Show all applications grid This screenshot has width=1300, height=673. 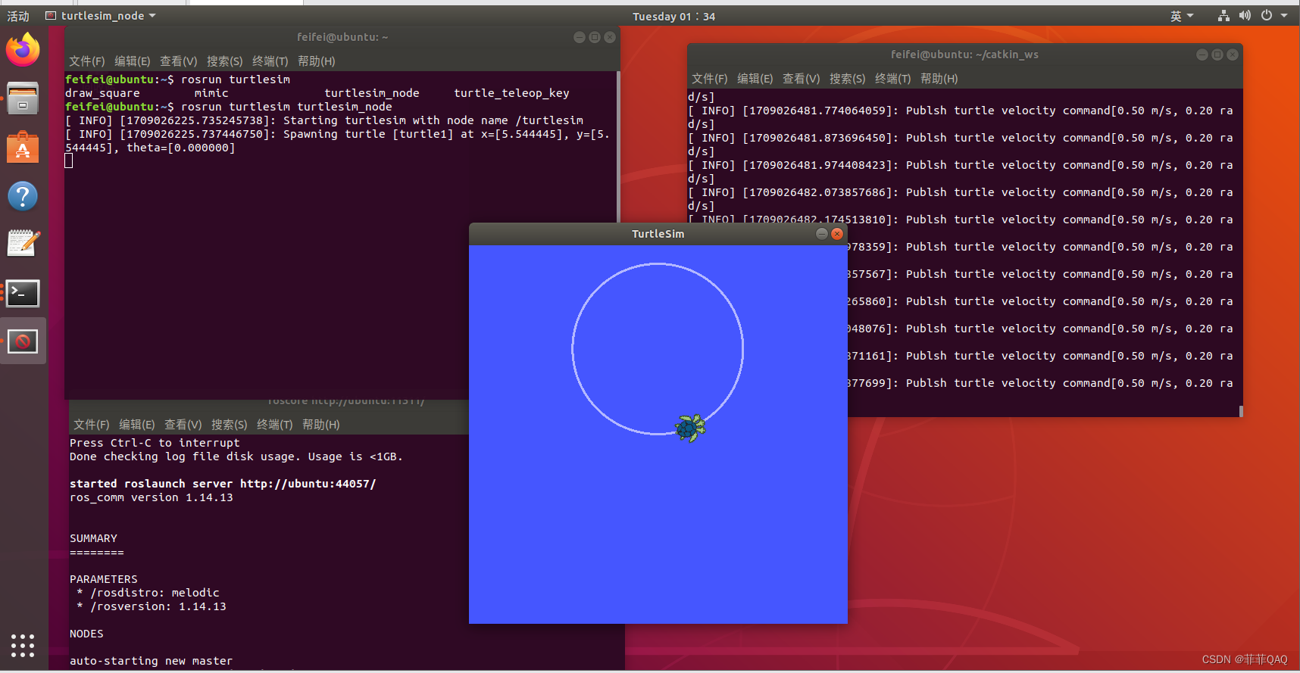[23, 645]
